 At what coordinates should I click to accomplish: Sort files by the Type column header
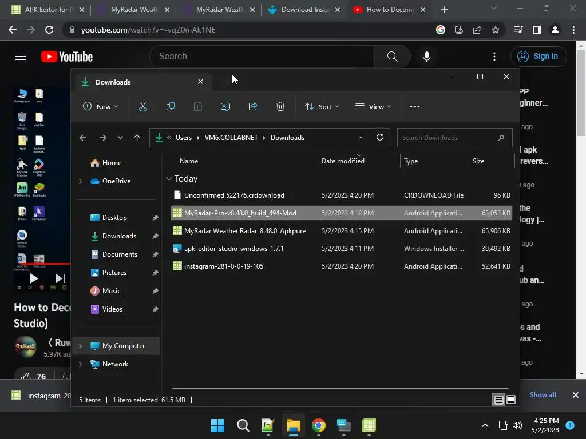click(411, 161)
